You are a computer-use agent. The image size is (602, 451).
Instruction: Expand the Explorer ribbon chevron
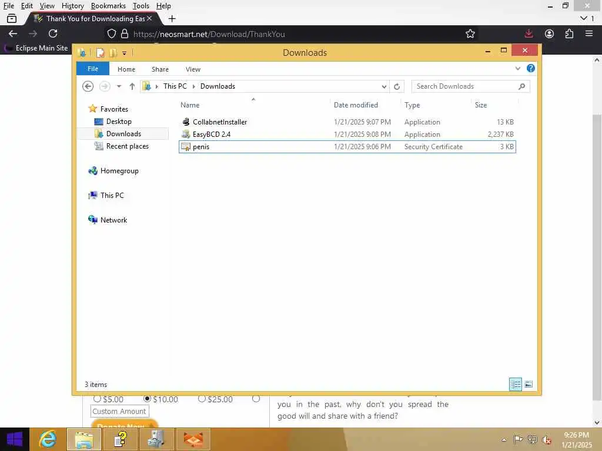click(518, 69)
